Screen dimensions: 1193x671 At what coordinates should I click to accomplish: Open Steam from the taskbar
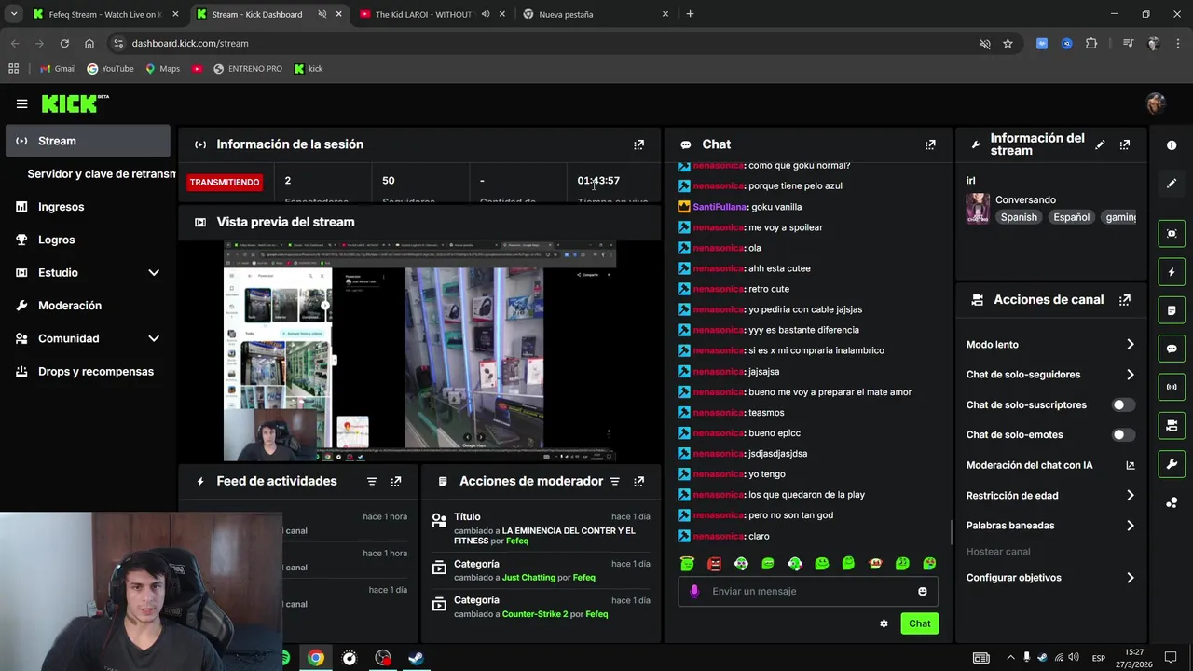pyautogui.click(x=416, y=658)
